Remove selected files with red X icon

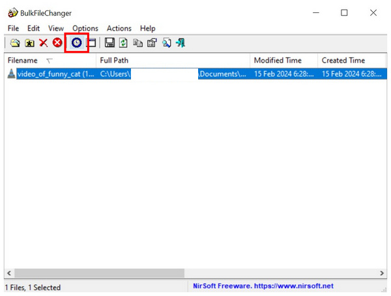click(x=44, y=43)
